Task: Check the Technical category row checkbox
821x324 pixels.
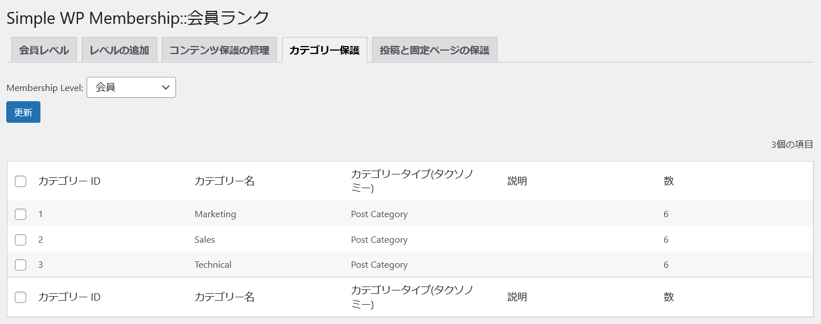Action: [x=21, y=265]
